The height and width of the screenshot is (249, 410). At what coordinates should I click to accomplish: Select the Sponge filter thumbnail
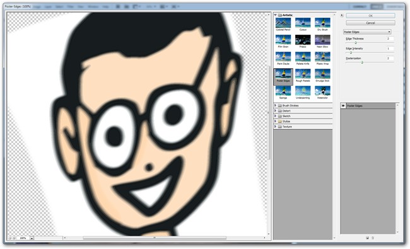pyautogui.click(x=283, y=91)
